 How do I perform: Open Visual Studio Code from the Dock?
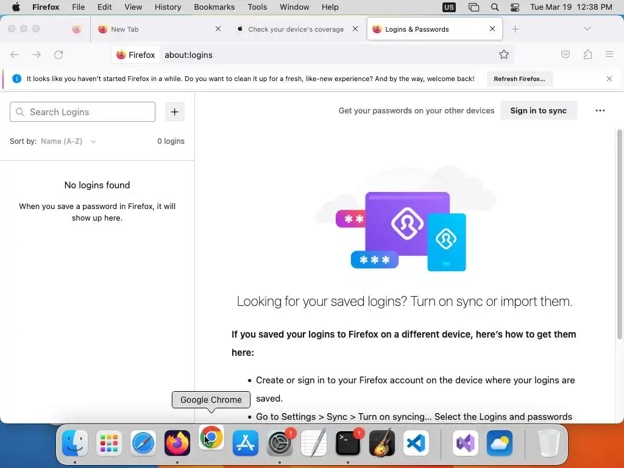[416, 443]
